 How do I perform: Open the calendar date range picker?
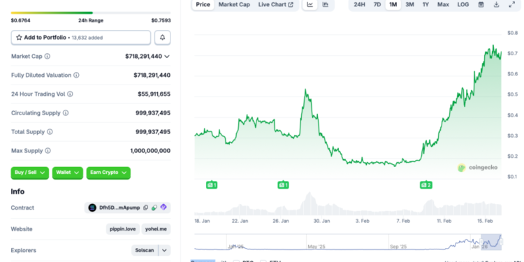click(x=481, y=5)
